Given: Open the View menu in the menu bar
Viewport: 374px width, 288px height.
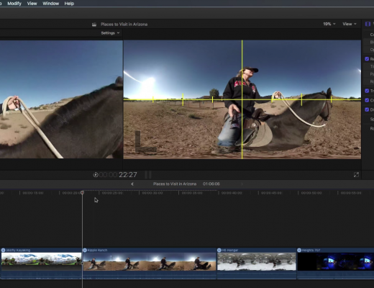Looking at the screenshot, I should tap(32, 4).
